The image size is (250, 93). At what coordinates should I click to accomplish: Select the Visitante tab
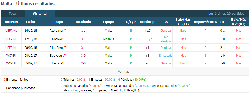(x=40, y=13)
